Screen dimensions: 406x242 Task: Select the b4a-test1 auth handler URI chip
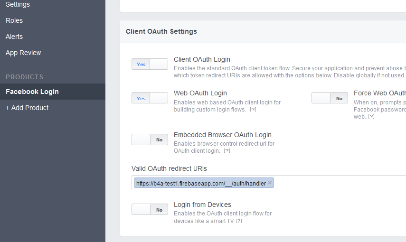point(200,183)
